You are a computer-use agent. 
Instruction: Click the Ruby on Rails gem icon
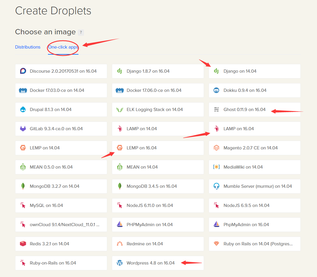tap(216, 244)
